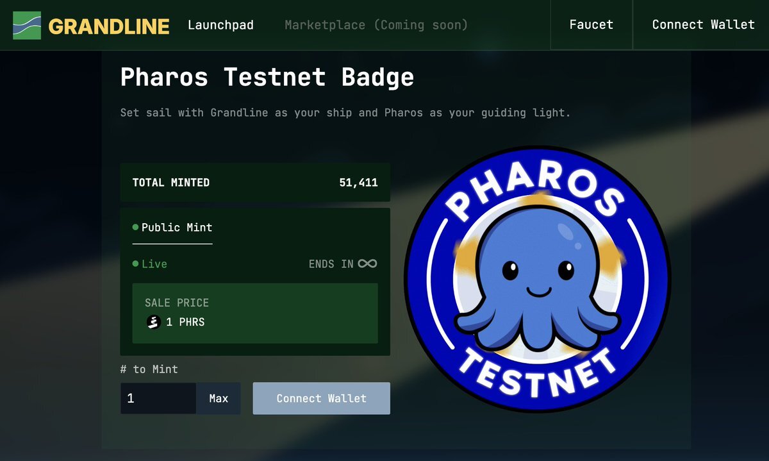Click the infinity symbol next to ENDS IN
Screen dimensions: 769x461
point(367,264)
